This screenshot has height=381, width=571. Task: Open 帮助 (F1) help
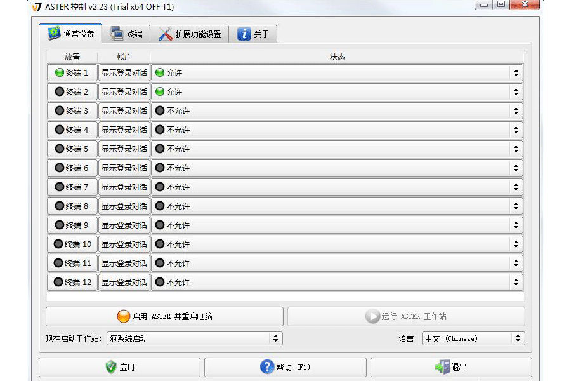pyautogui.click(x=285, y=367)
